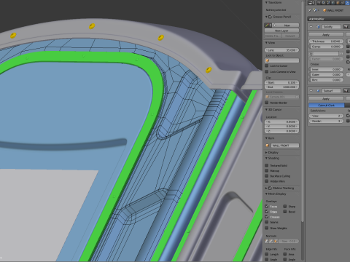Enable Lock Camera to View checkbox
The width and height of the screenshot is (350, 262).
(x=267, y=72)
